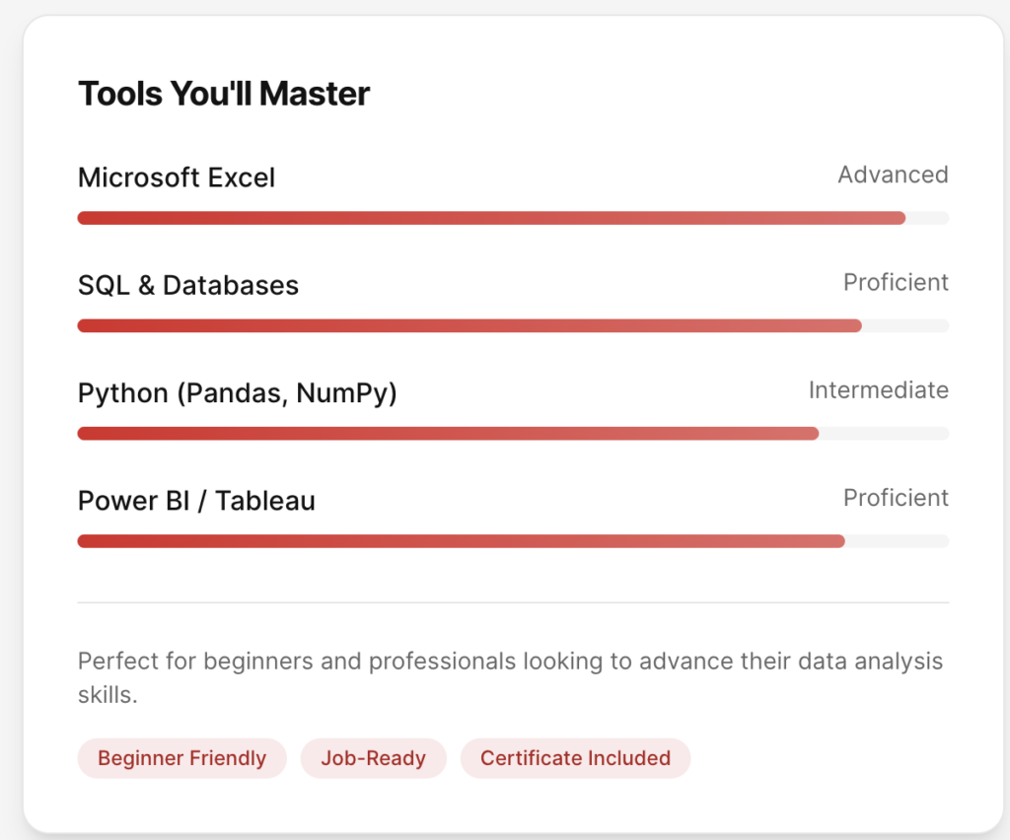Click Proficient next to Power BI / Tableau
Viewport: 1010px width, 840px height.
click(896, 497)
